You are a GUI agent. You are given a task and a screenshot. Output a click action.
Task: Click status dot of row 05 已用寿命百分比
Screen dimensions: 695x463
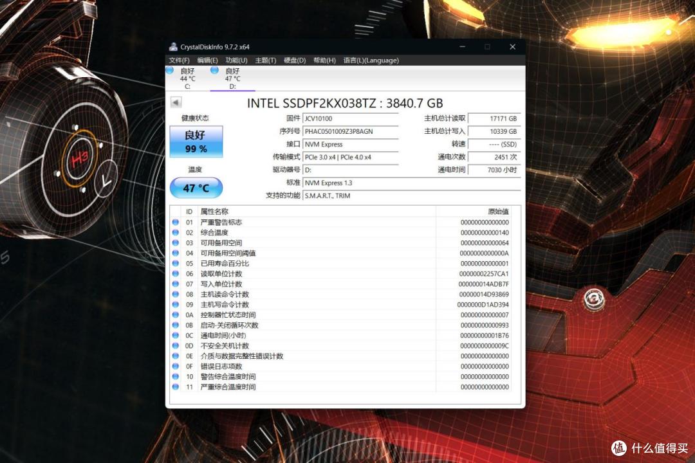pyautogui.click(x=176, y=263)
